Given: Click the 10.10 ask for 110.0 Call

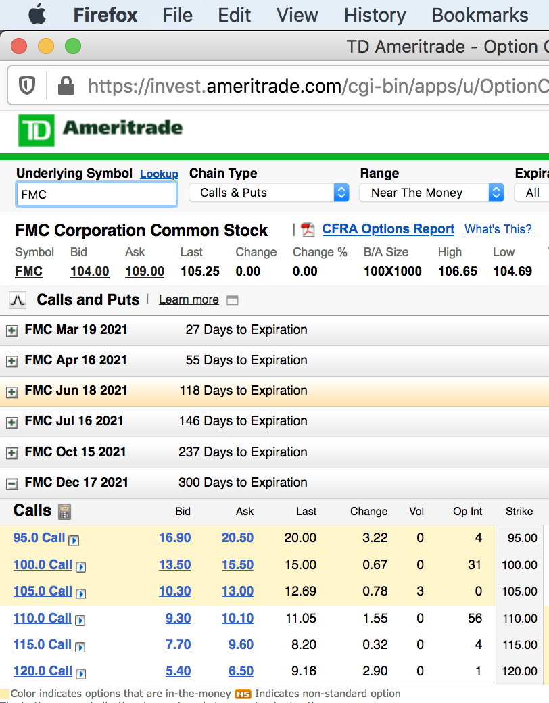Looking at the screenshot, I should pyautogui.click(x=238, y=618).
